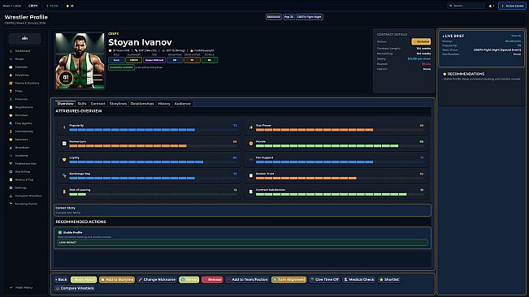Image resolution: width=529 pixels, height=297 pixels.
Task: Open the Calendar sidebar icon
Action: pos(11,67)
